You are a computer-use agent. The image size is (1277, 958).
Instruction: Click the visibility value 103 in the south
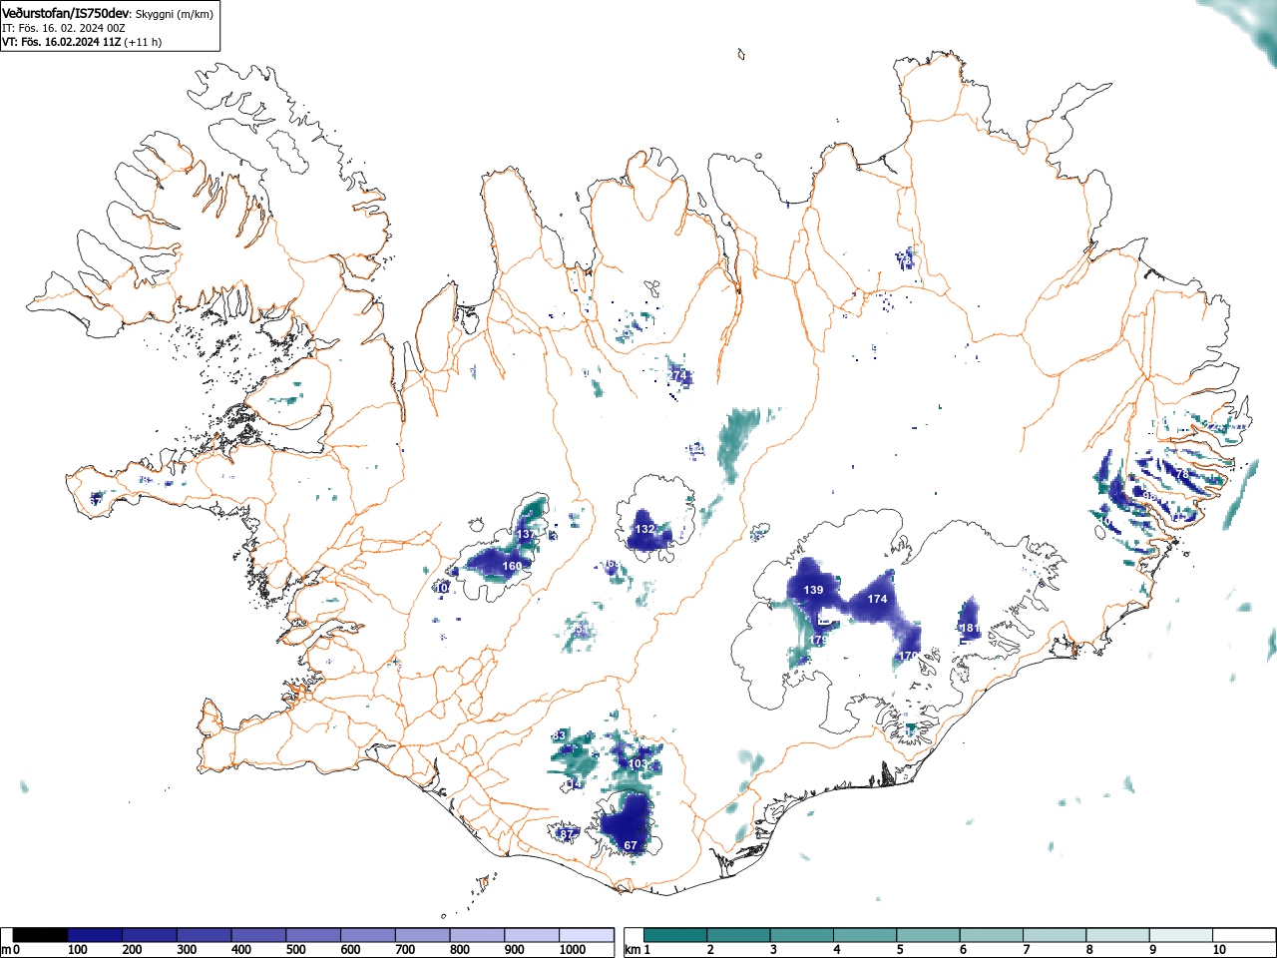(x=638, y=763)
